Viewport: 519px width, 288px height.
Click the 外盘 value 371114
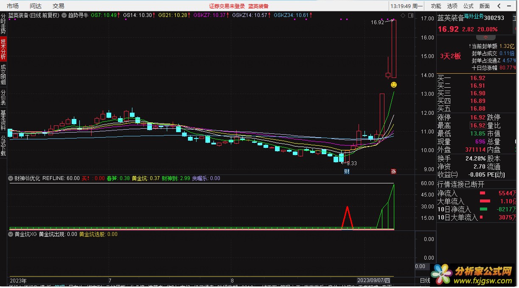coord(475,150)
